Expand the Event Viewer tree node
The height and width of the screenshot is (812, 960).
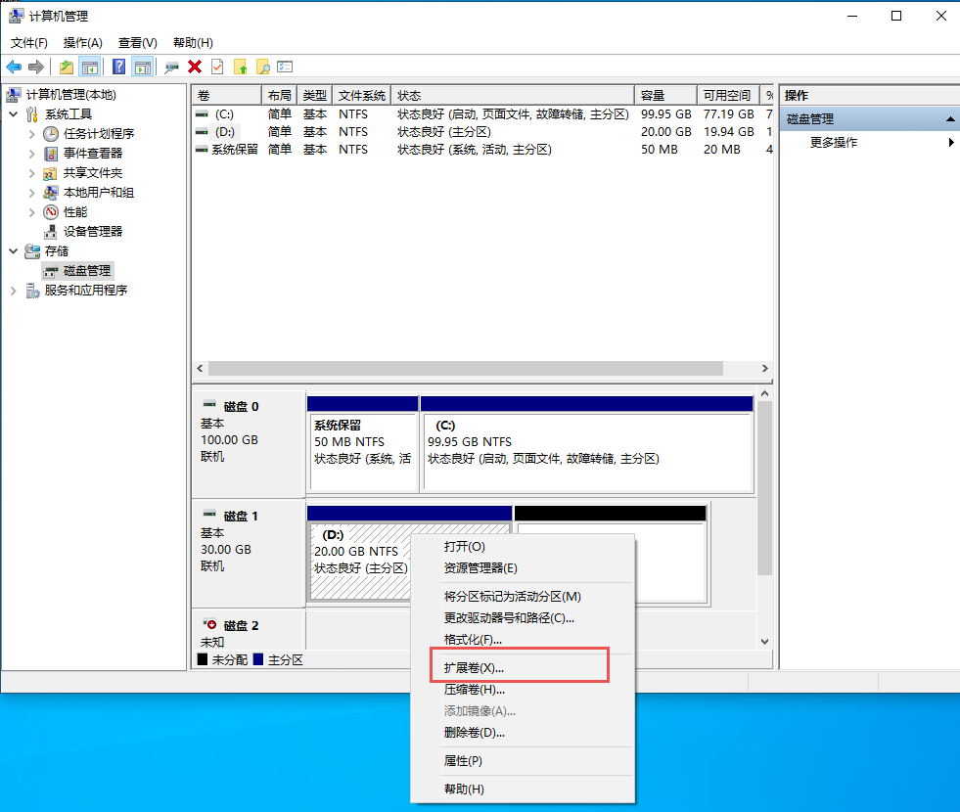(x=32, y=154)
